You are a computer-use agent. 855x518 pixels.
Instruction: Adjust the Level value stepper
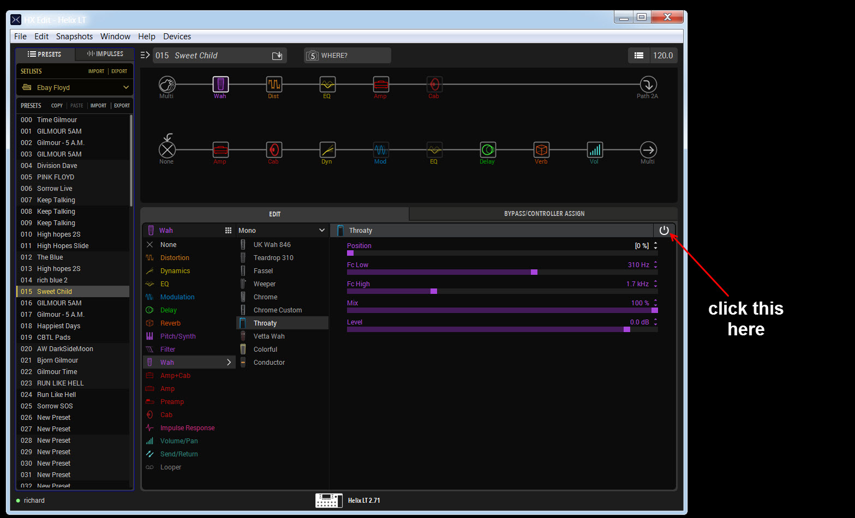point(655,322)
